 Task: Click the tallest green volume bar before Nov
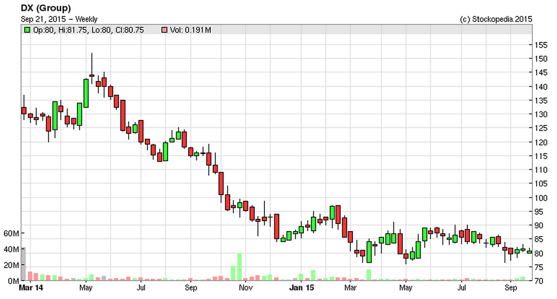click(239, 267)
